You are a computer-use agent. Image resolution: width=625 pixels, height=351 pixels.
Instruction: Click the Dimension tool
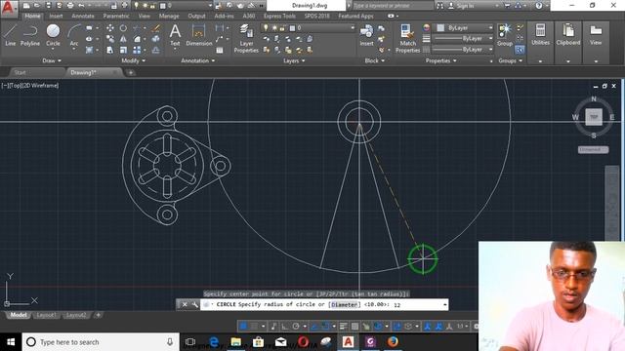tap(198, 35)
